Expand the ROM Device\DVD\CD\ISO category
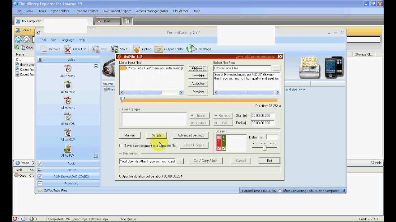396x222 pixels. coord(68,177)
